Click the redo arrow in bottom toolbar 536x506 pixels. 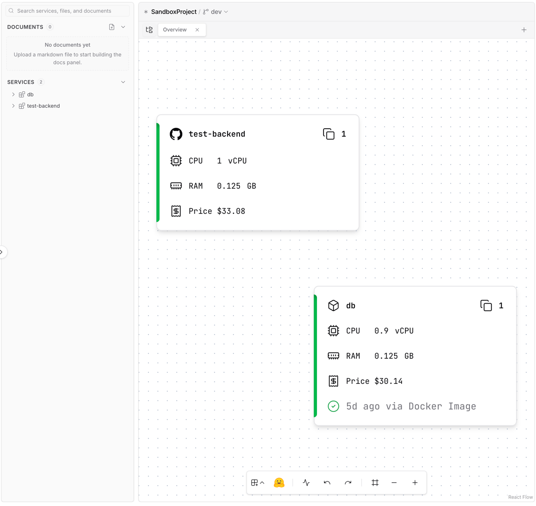[348, 483]
